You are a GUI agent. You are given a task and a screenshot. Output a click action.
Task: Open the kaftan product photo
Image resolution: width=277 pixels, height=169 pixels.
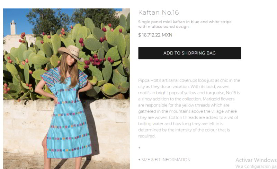(66, 88)
